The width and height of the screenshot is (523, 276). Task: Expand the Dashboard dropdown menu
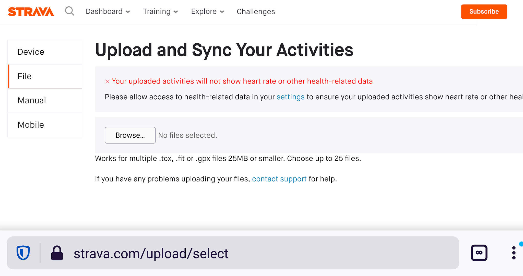(x=108, y=11)
